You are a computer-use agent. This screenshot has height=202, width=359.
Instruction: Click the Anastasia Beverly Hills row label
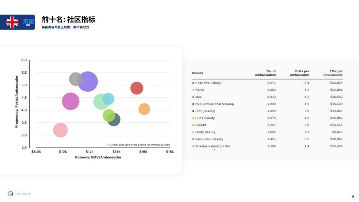coord(212,146)
